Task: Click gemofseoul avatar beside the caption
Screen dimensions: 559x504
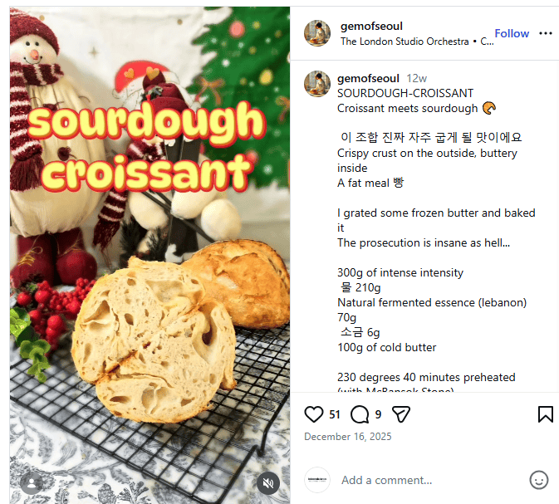Action: pyautogui.click(x=317, y=84)
